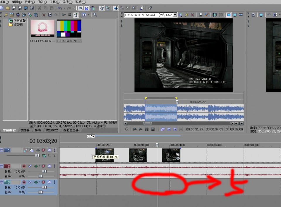Expand the media views dropdown arrow
Viewport: 281px width, 207px height.
click(x=89, y=15)
